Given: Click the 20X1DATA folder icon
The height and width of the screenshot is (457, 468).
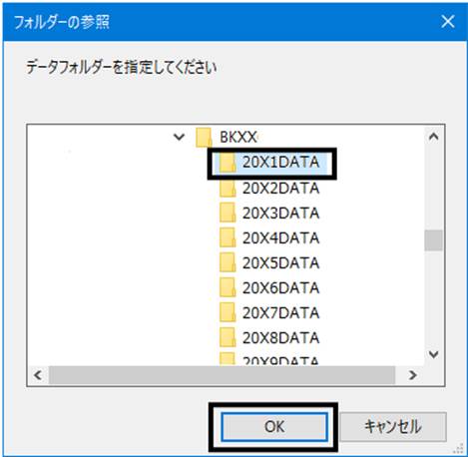Looking at the screenshot, I should 228,163.
